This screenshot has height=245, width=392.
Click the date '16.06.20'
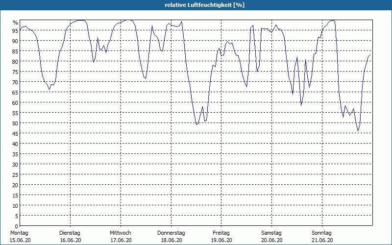click(71, 240)
